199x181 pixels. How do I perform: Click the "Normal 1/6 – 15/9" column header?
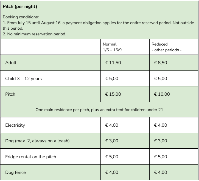[110, 47]
